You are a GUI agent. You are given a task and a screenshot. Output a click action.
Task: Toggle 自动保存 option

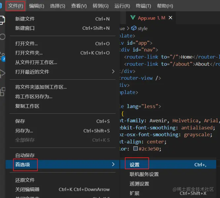(62, 155)
